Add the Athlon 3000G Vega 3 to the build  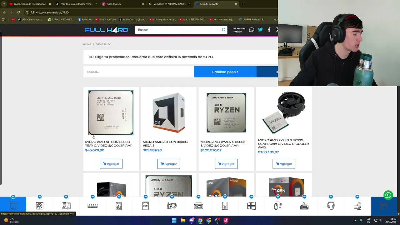point(168,164)
